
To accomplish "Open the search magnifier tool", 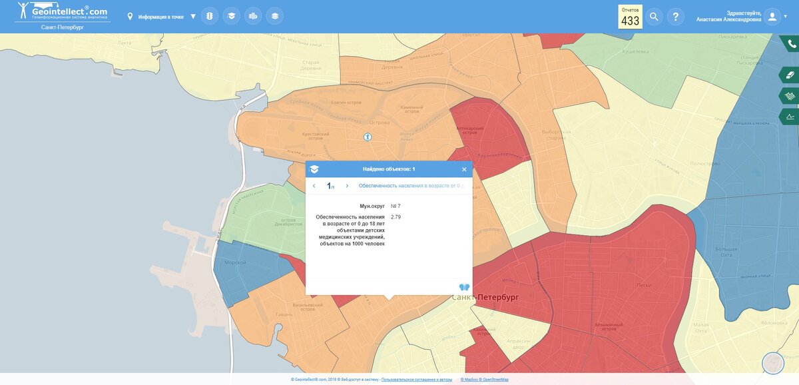I will [655, 17].
